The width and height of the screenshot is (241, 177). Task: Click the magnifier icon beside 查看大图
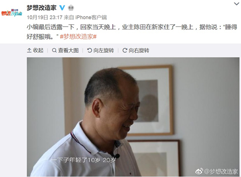(54, 50)
